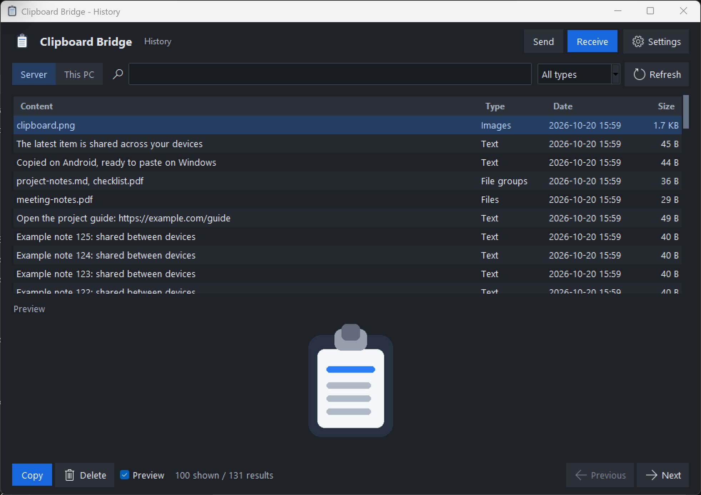Click the Copy button
Screen dimensions: 701x495
(32, 475)
